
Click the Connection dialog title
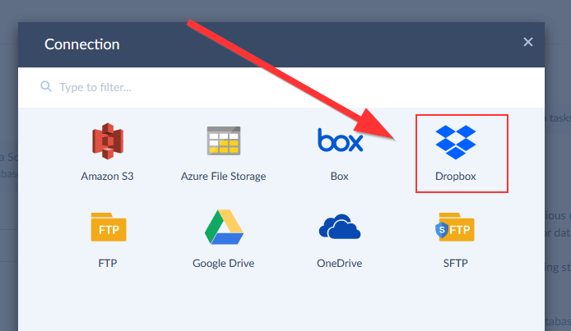[82, 44]
